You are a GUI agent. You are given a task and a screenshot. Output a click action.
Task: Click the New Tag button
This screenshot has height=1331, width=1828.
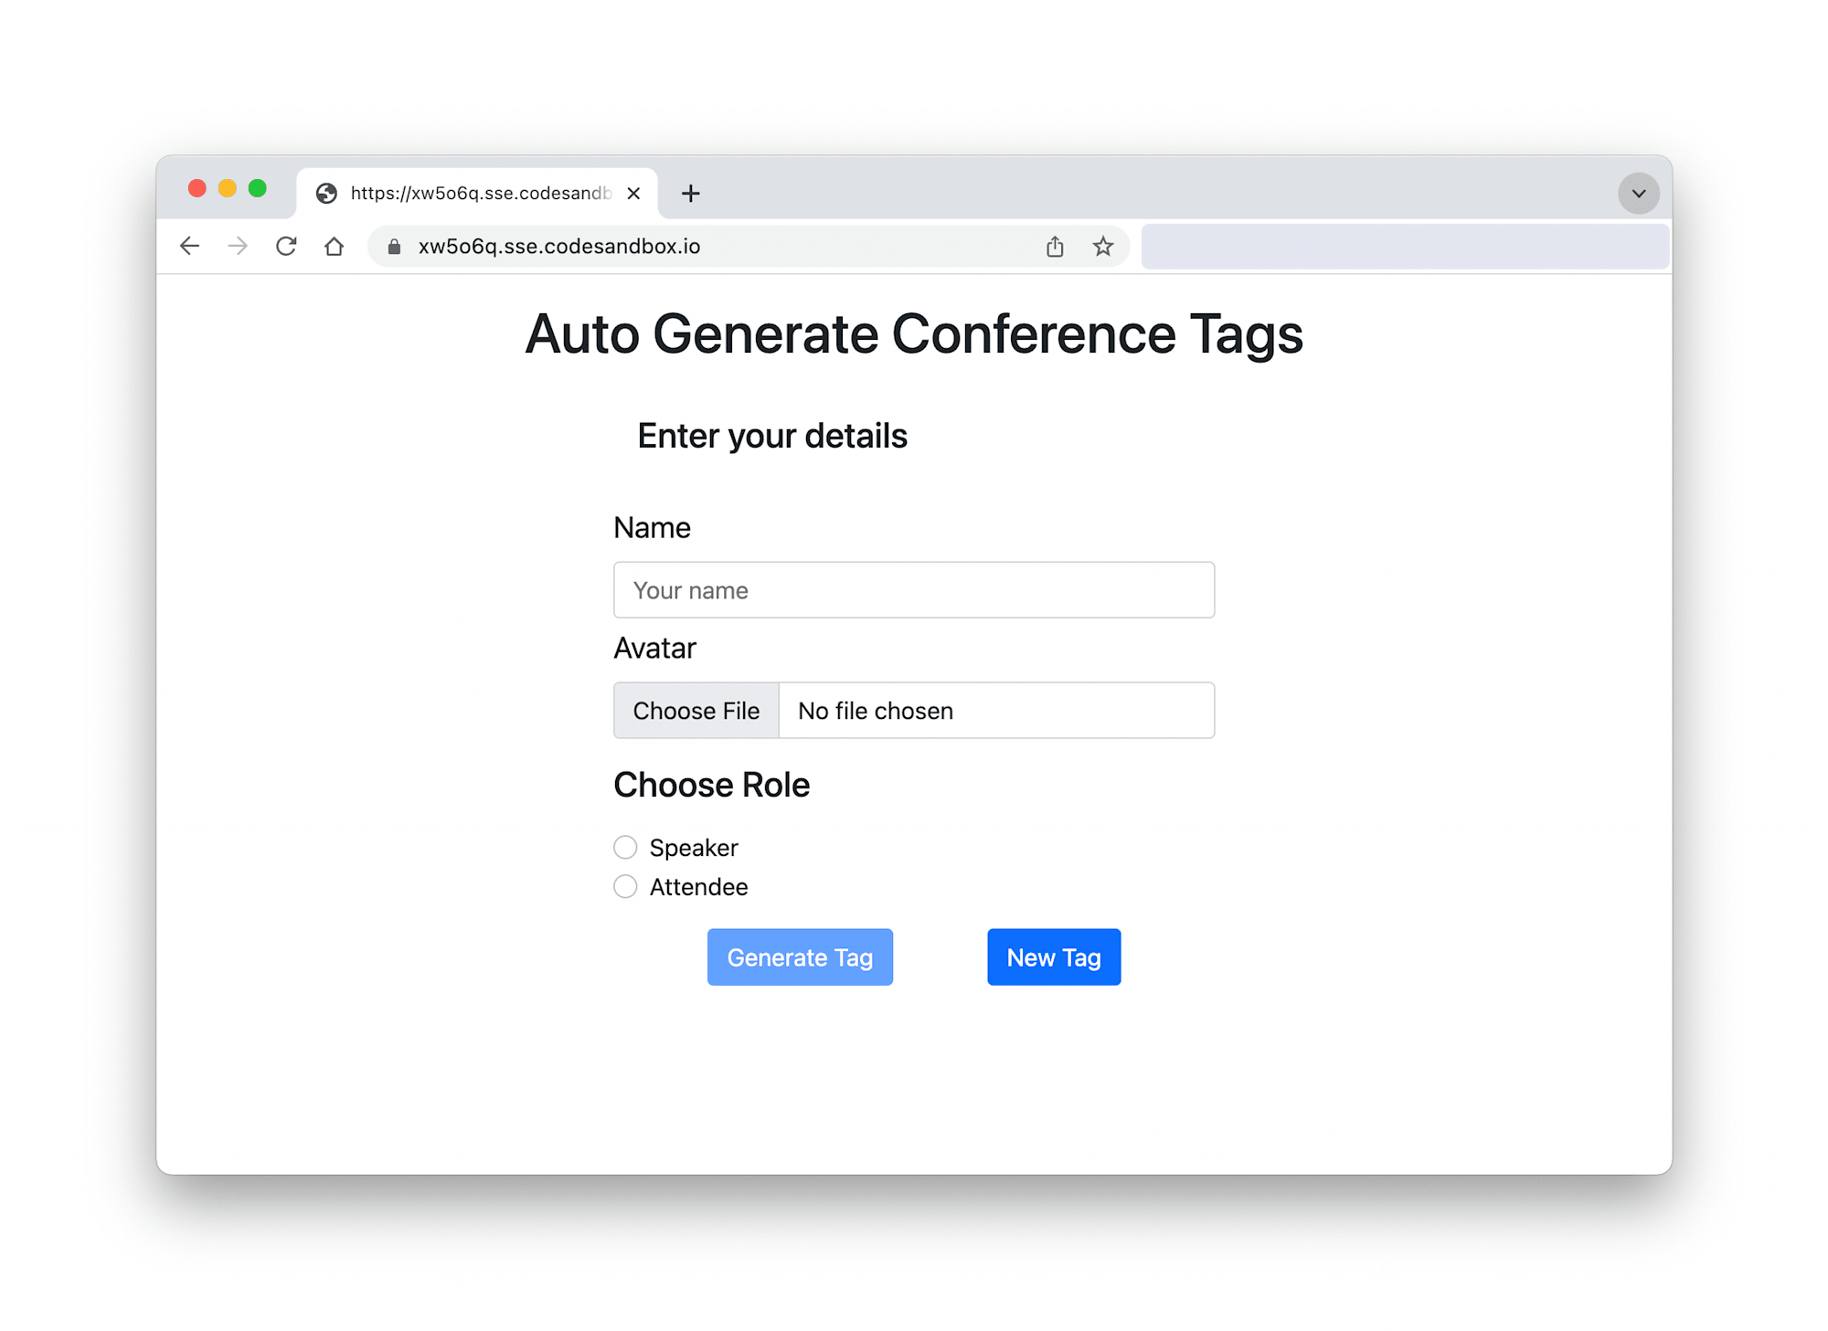click(x=1054, y=956)
